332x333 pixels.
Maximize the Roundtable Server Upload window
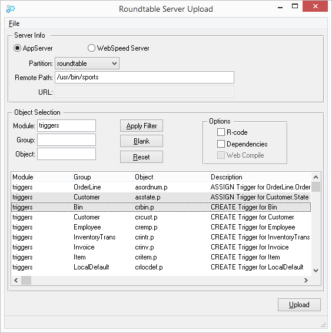[x=295, y=6]
